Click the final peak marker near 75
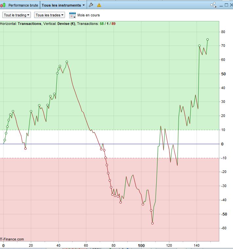The width and height of the screenshot is (233, 249). click(207, 40)
